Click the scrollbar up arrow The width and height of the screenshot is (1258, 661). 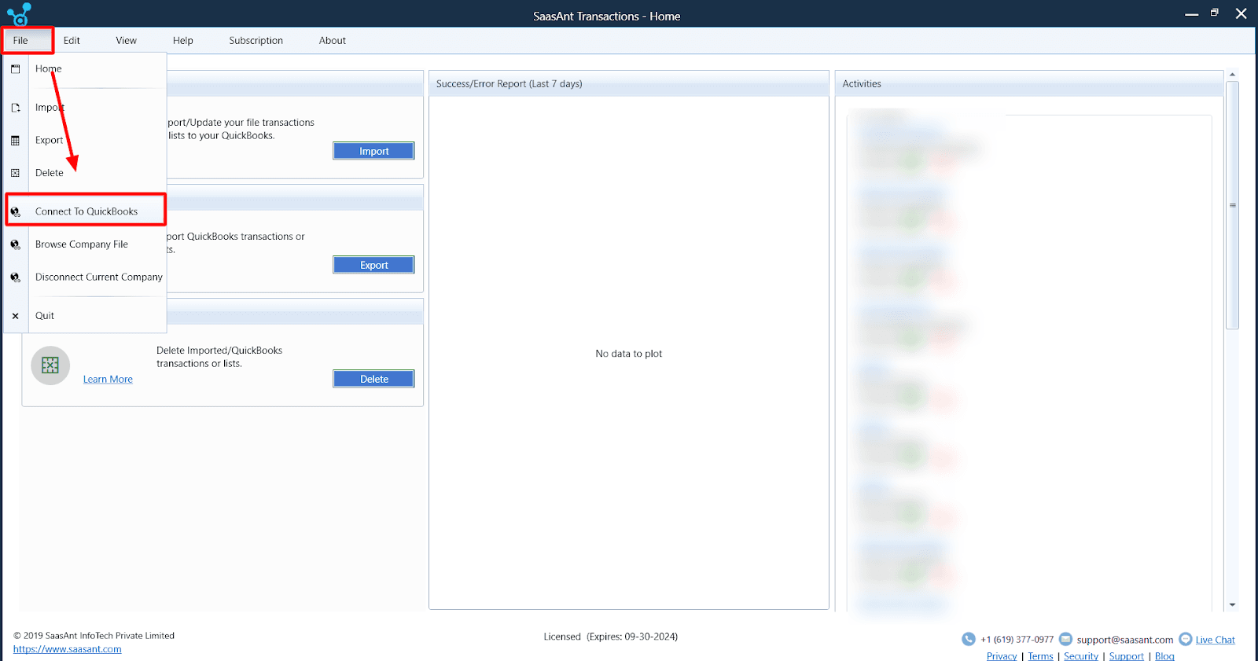(x=1232, y=75)
